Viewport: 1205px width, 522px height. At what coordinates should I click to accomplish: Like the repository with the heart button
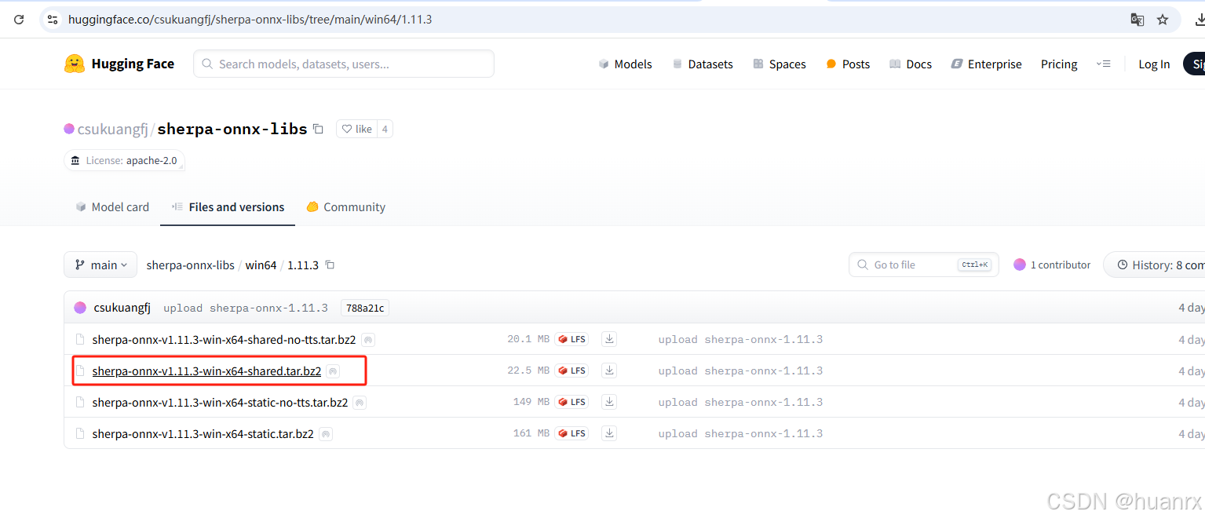pyautogui.click(x=357, y=129)
